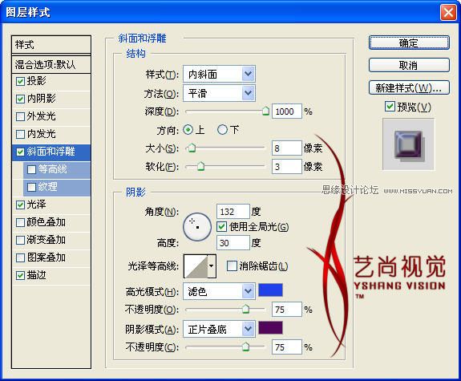Click the highlight 不透明度(O) slider handle

(245, 310)
